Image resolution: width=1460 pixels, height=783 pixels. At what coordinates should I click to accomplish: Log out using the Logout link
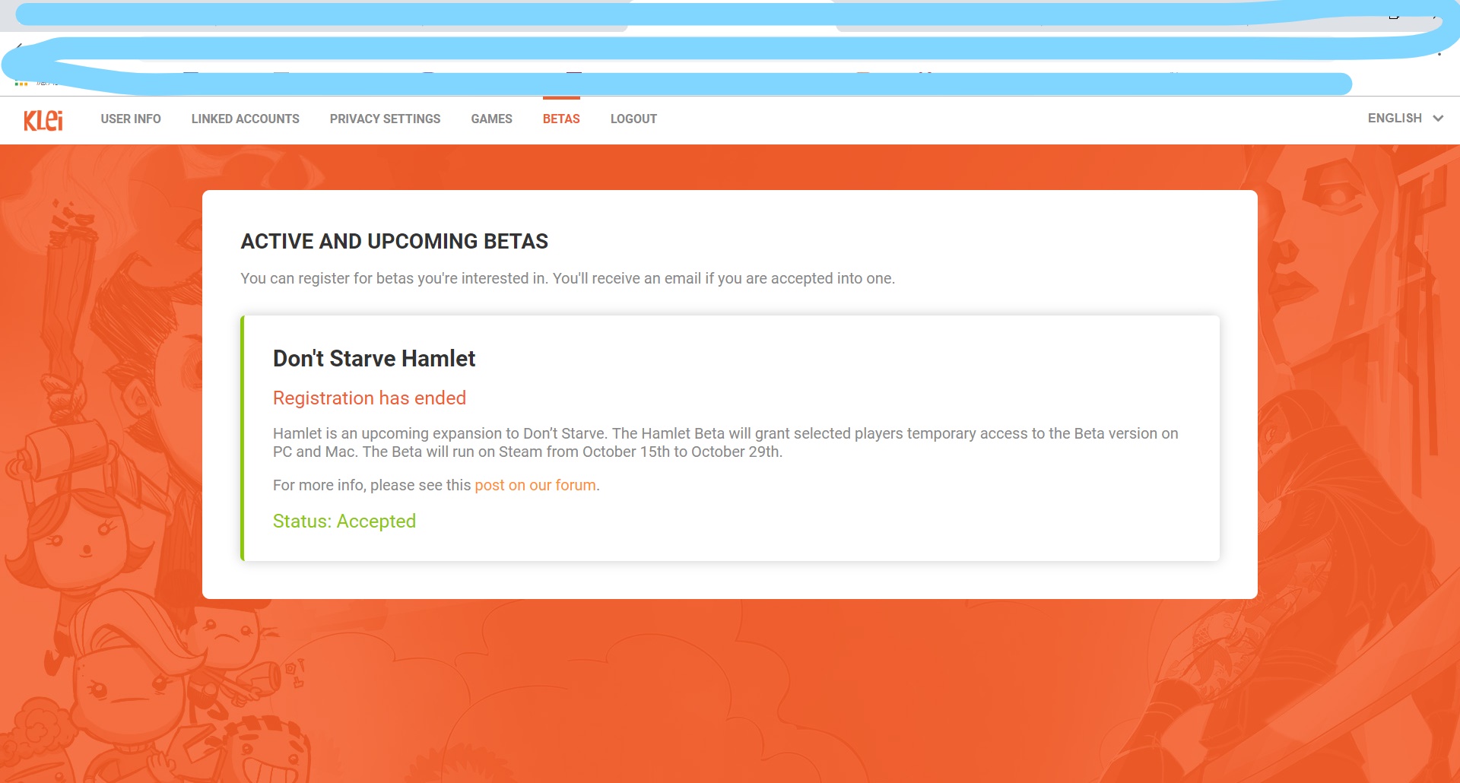[633, 119]
